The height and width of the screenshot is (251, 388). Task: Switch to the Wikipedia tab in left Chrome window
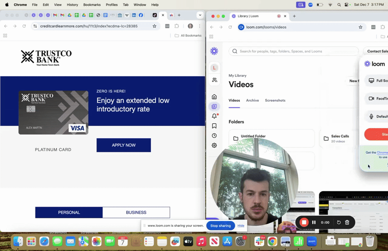[x=127, y=15]
